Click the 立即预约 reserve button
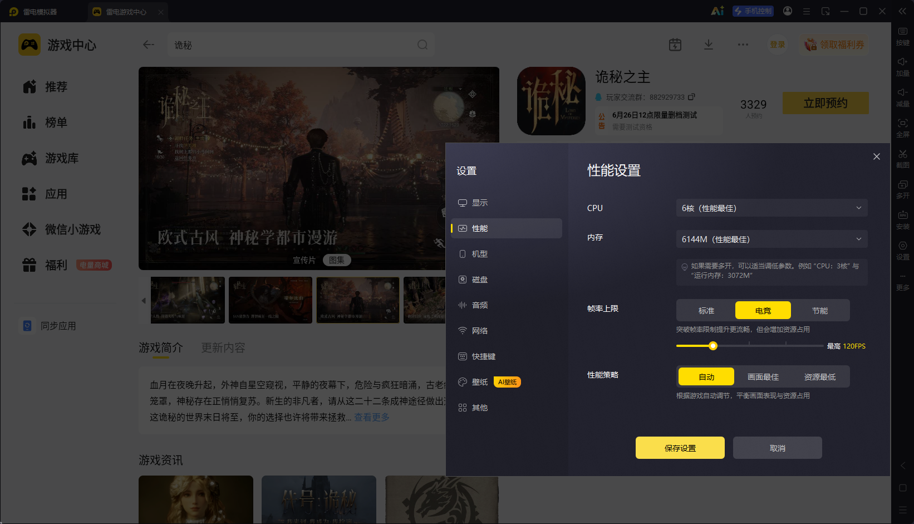The width and height of the screenshot is (914, 524). [825, 103]
